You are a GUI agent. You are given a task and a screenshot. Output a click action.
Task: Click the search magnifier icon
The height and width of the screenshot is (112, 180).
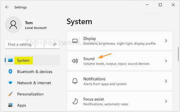(x=55, y=44)
